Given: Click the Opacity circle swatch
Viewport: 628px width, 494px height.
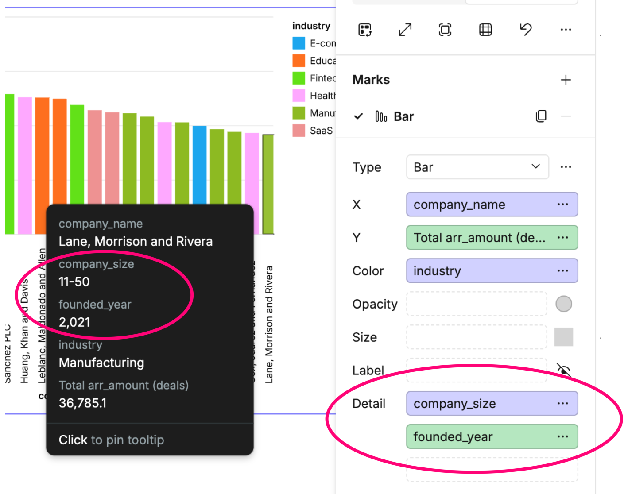Looking at the screenshot, I should [563, 304].
